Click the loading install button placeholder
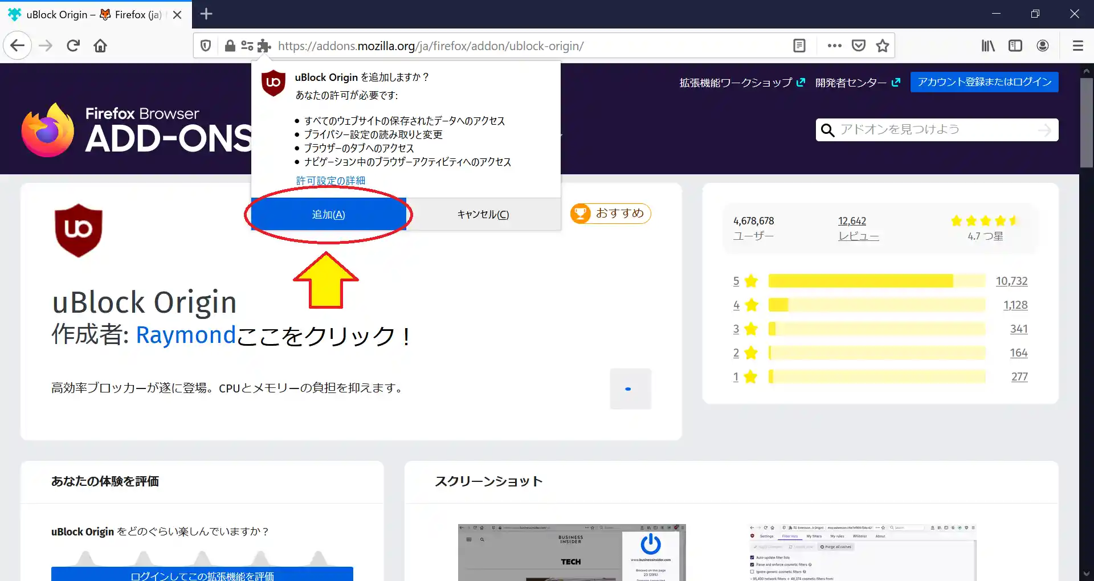The height and width of the screenshot is (581, 1094). (x=630, y=388)
